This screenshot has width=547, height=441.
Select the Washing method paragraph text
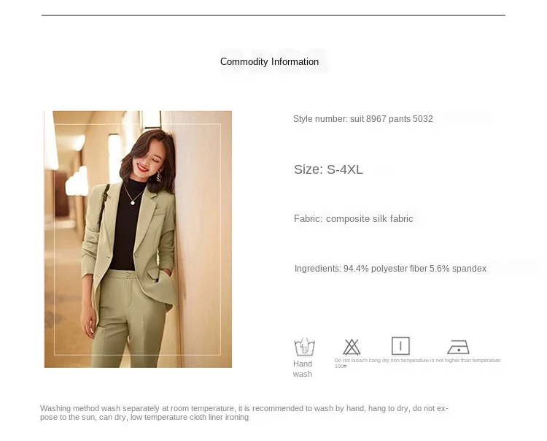(244, 413)
